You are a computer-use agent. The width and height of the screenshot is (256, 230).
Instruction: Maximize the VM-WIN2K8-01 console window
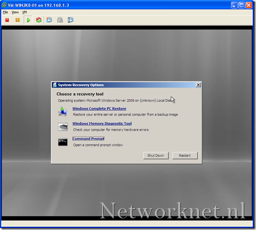pos(241,5)
